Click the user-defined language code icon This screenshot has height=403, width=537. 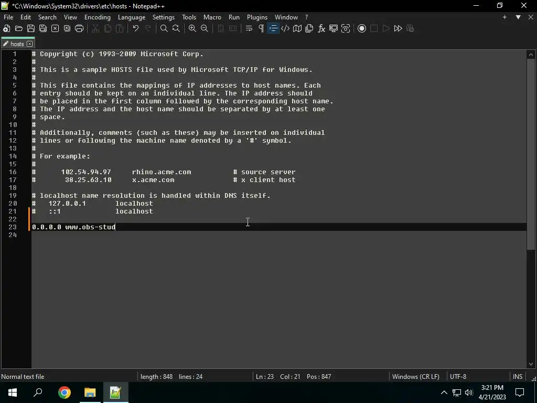pyautogui.click(x=285, y=28)
